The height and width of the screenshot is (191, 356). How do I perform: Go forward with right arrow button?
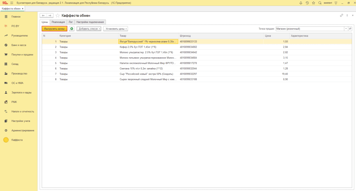pyautogui.click(x=50, y=15)
